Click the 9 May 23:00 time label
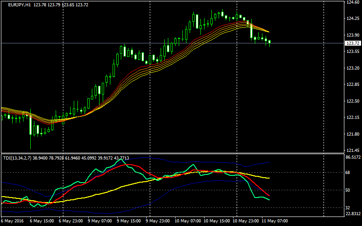Image resolution: width=362 pixels, height=226 pixels. coord(158,221)
